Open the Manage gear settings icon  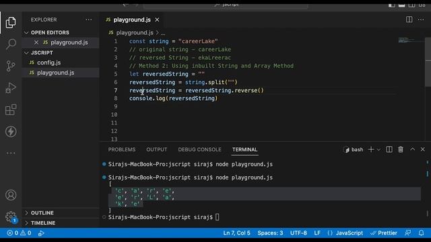[x=11, y=216]
